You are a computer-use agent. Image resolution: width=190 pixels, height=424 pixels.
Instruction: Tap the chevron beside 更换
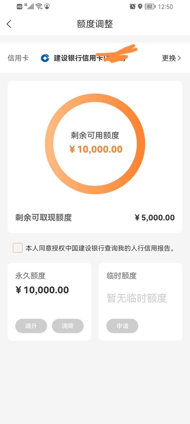[179, 58]
